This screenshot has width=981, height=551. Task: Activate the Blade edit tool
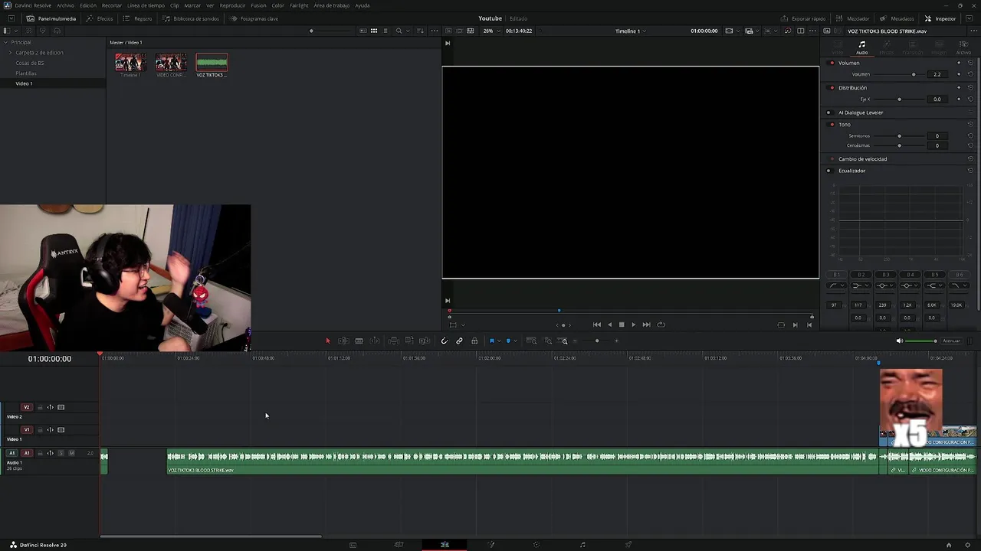[x=359, y=341]
